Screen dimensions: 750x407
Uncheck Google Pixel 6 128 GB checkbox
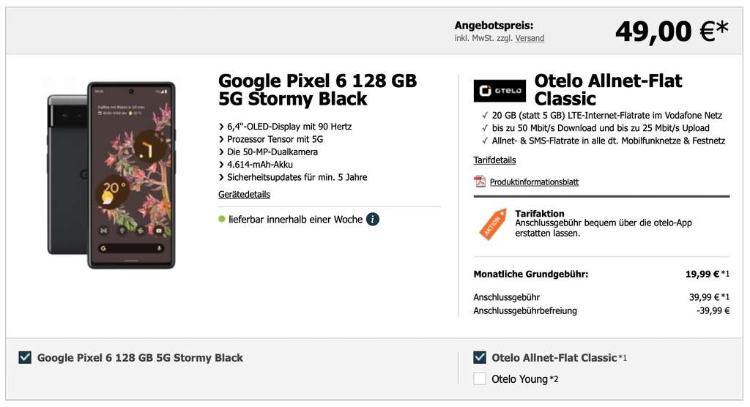(25, 358)
